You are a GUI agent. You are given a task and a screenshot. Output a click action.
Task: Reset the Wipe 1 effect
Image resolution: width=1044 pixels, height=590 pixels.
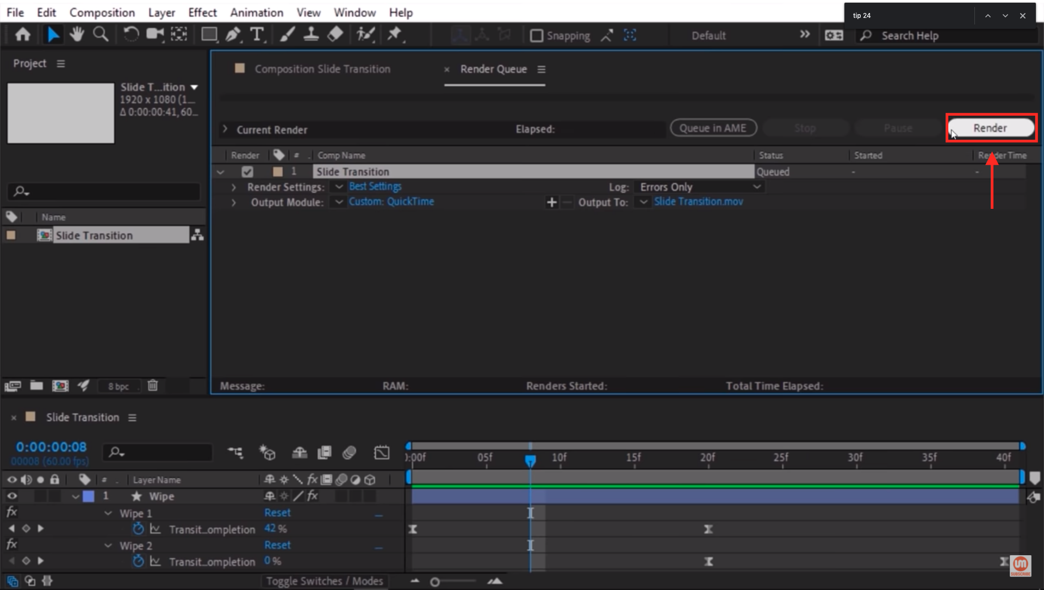277,513
